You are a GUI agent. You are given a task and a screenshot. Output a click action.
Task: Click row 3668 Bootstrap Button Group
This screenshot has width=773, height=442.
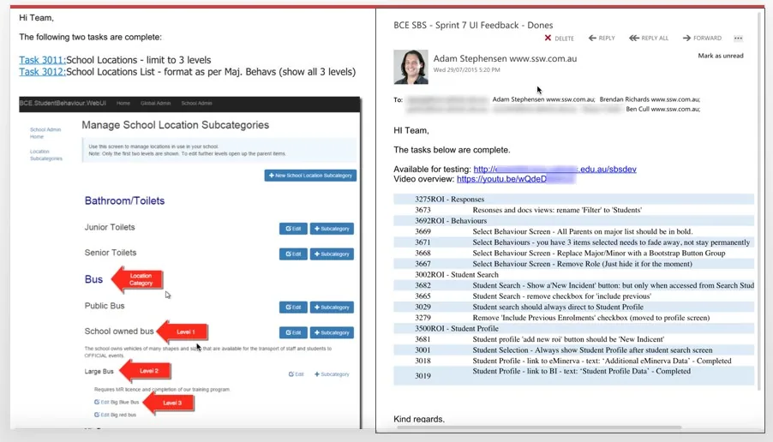tap(573, 254)
